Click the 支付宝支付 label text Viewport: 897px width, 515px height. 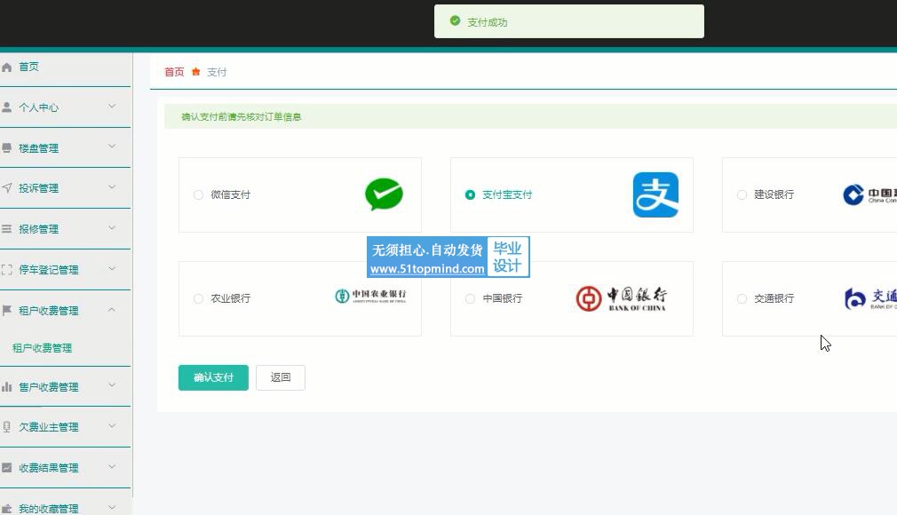coord(507,194)
